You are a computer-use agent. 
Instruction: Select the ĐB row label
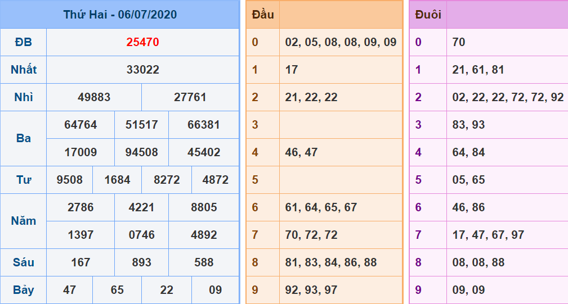[24, 42]
